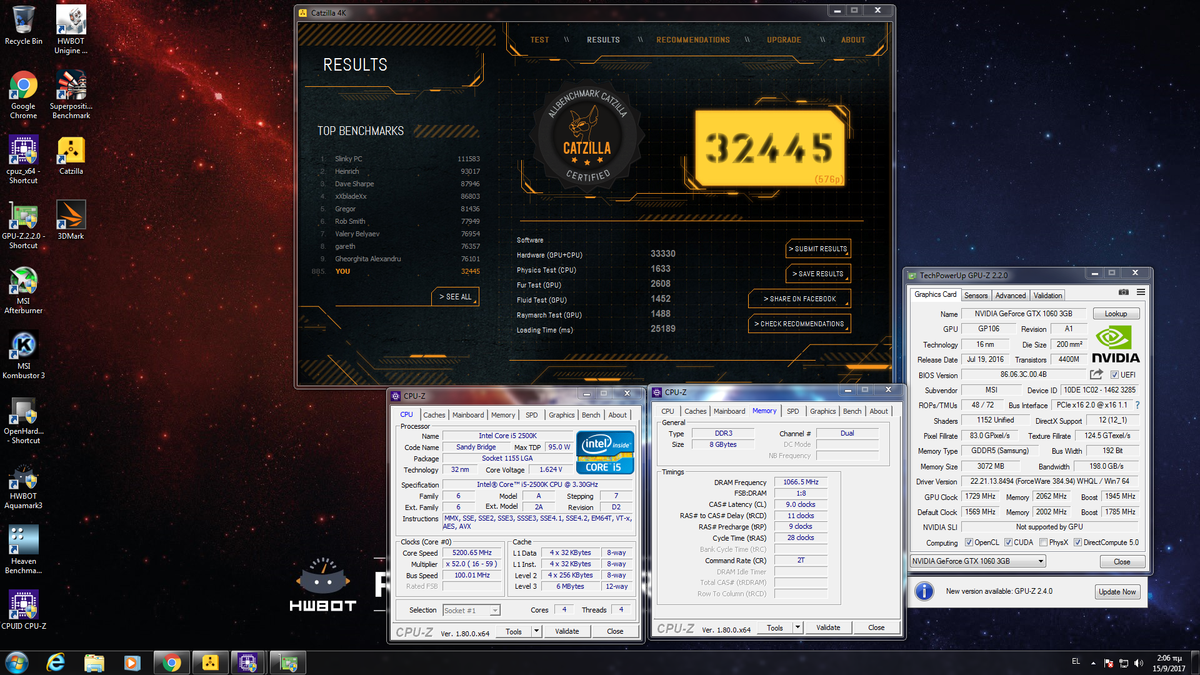Click EL language indicator in taskbar
Image resolution: width=1200 pixels, height=675 pixels.
(x=1076, y=661)
